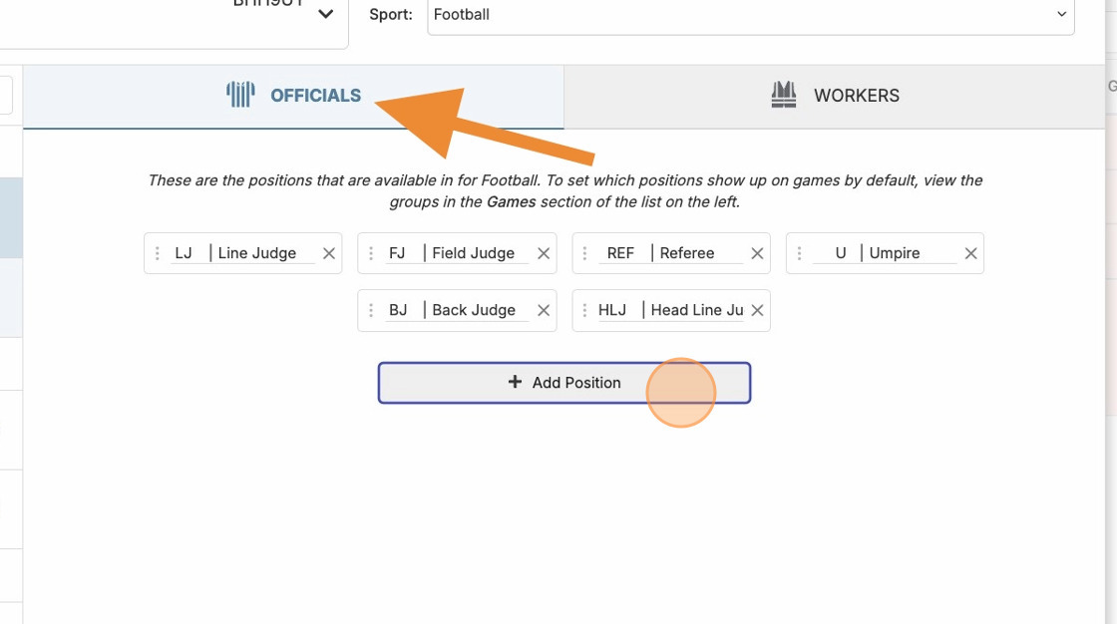
Task: Delete the Back Judge position
Action: [x=544, y=310]
